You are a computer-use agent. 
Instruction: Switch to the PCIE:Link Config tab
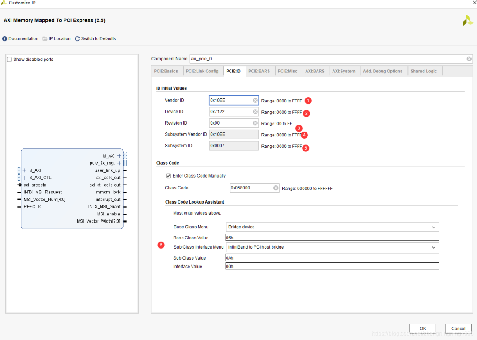click(202, 71)
